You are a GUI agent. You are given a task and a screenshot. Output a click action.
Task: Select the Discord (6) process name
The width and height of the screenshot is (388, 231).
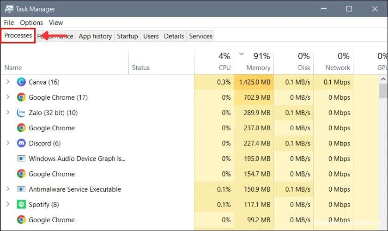point(45,143)
